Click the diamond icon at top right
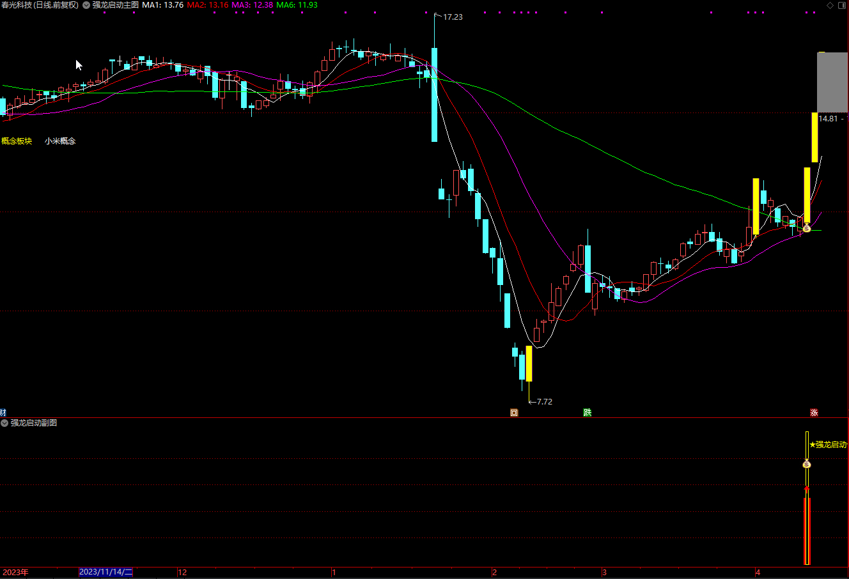 830,5
